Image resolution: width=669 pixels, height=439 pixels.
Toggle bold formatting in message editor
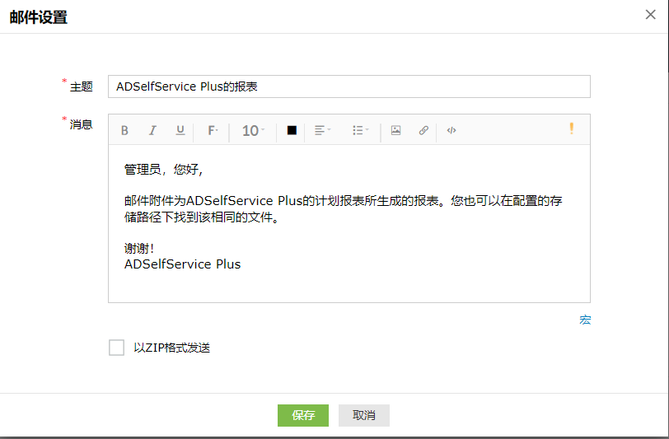coord(124,130)
